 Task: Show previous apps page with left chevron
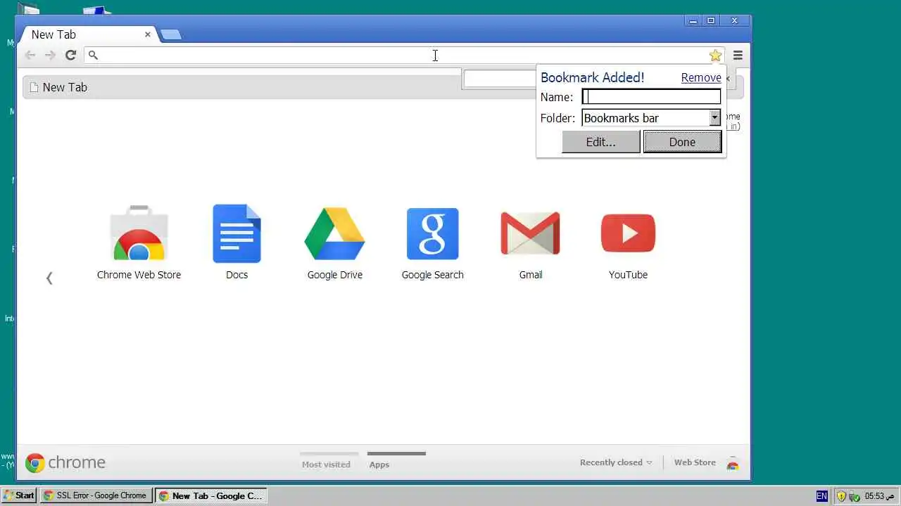click(49, 278)
